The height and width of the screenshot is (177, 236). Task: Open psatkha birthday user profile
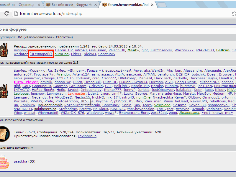tap(20, 161)
